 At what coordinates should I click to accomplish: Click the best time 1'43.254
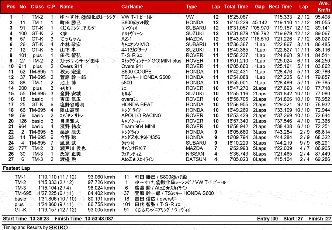pos(283,132)
